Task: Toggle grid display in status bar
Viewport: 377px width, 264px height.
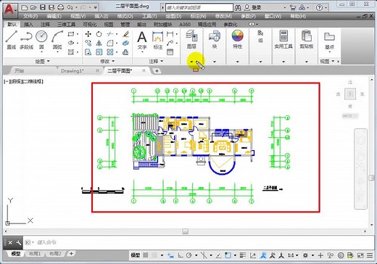Action: [146, 255]
